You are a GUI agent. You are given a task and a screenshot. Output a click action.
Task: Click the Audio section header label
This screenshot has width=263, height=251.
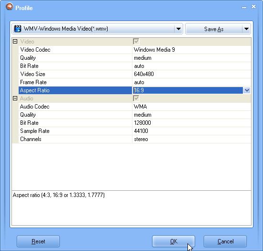pos(26,98)
